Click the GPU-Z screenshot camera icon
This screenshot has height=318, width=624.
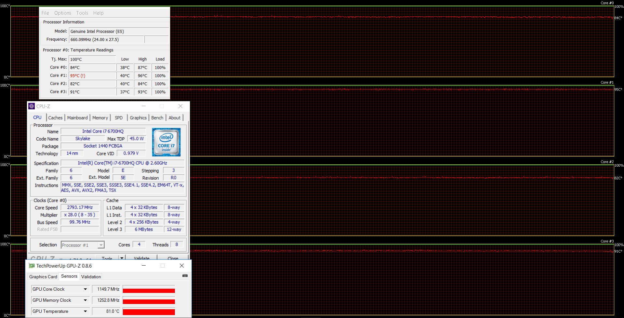(185, 276)
